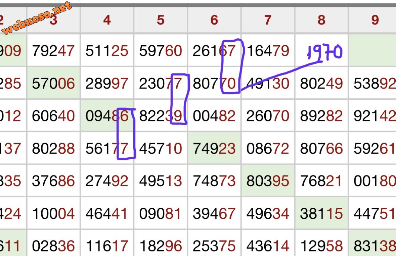The width and height of the screenshot is (396, 256).
Task: Select the cell showing 80766
Action: [x=321, y=148]
